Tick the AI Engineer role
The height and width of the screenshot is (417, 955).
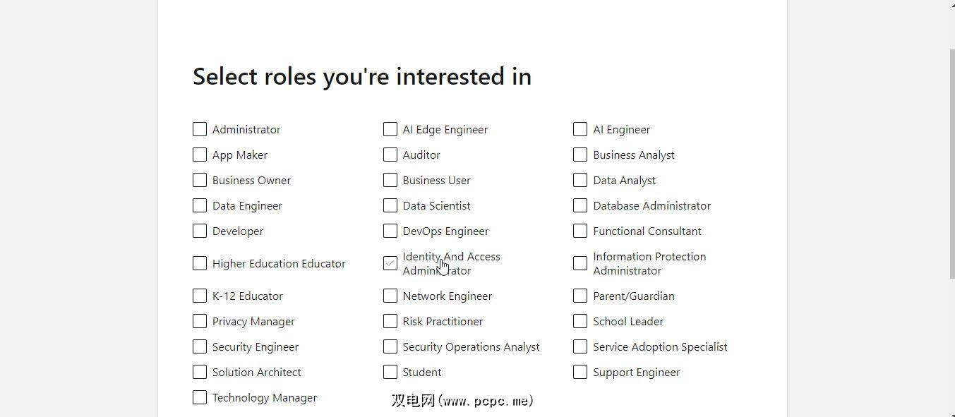[x=580, y=129]
